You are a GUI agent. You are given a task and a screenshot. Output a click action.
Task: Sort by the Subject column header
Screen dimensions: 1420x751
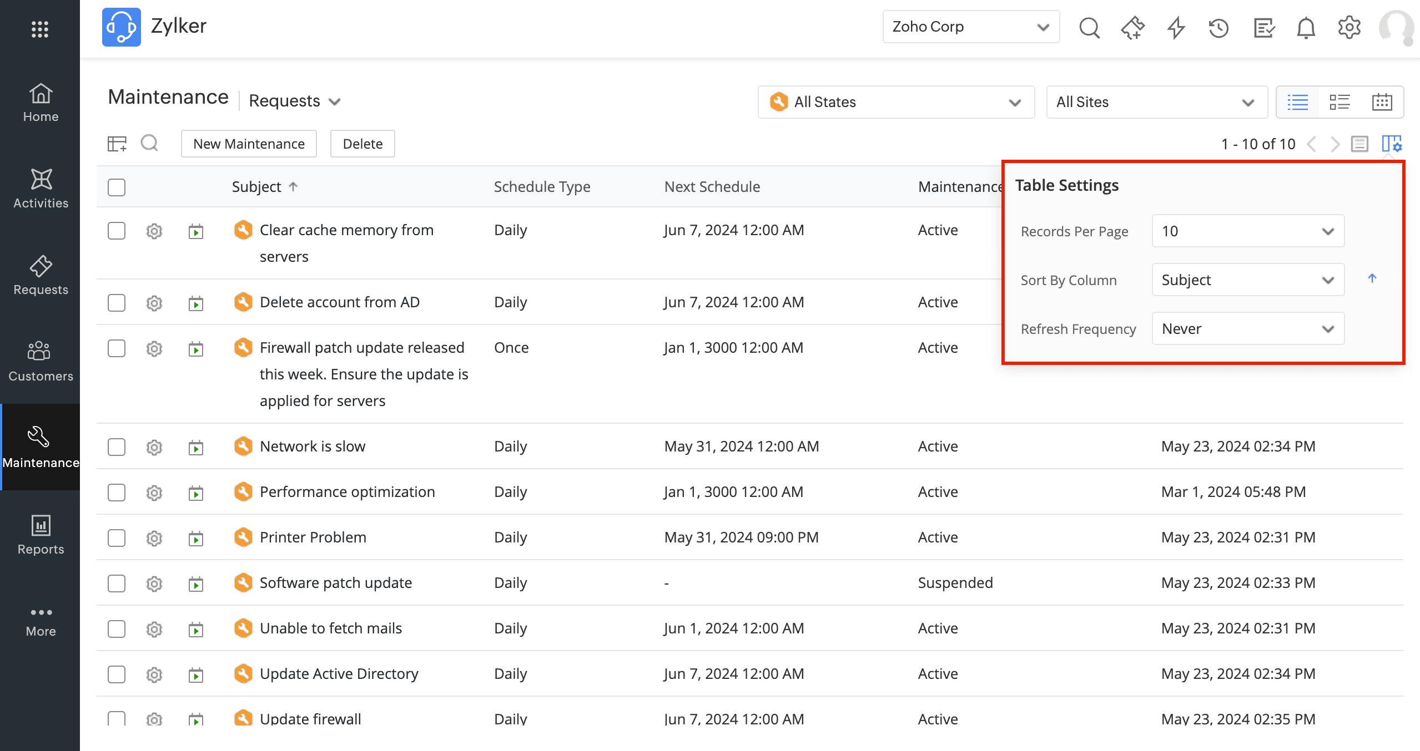tap(256, 187)
